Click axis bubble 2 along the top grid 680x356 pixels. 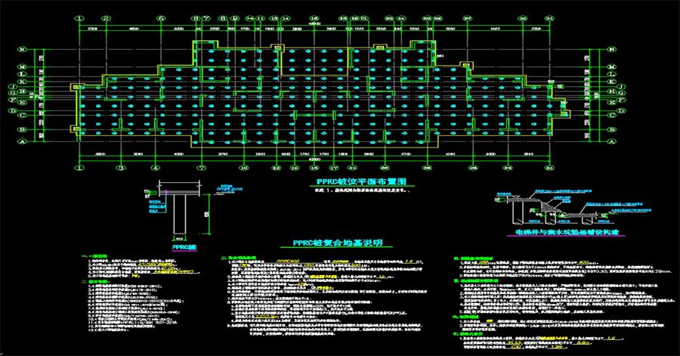[x=107, y=17]
